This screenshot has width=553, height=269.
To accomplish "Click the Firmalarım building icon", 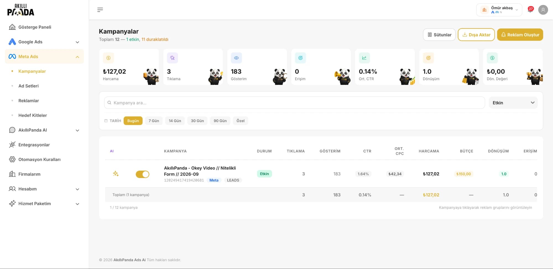I will tap(12, 174).
